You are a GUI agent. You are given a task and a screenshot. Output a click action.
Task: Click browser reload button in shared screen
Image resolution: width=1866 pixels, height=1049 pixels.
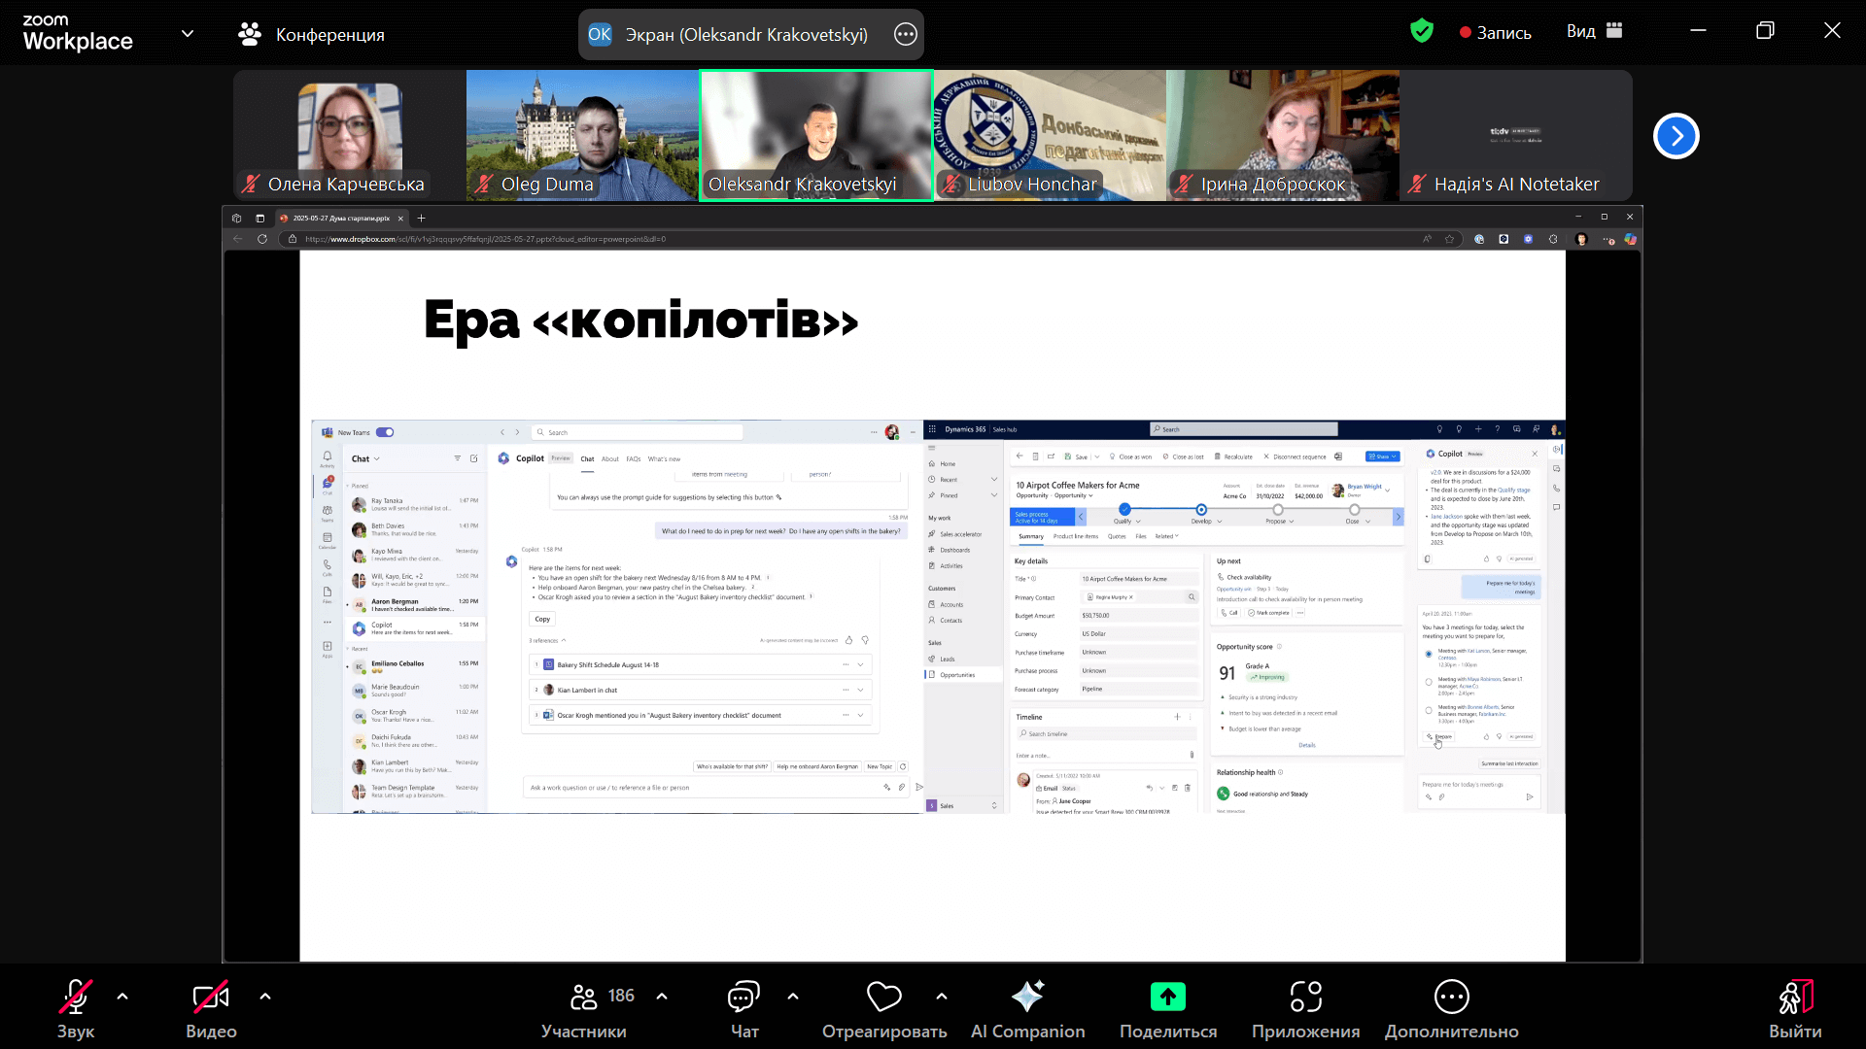[261, 239]
